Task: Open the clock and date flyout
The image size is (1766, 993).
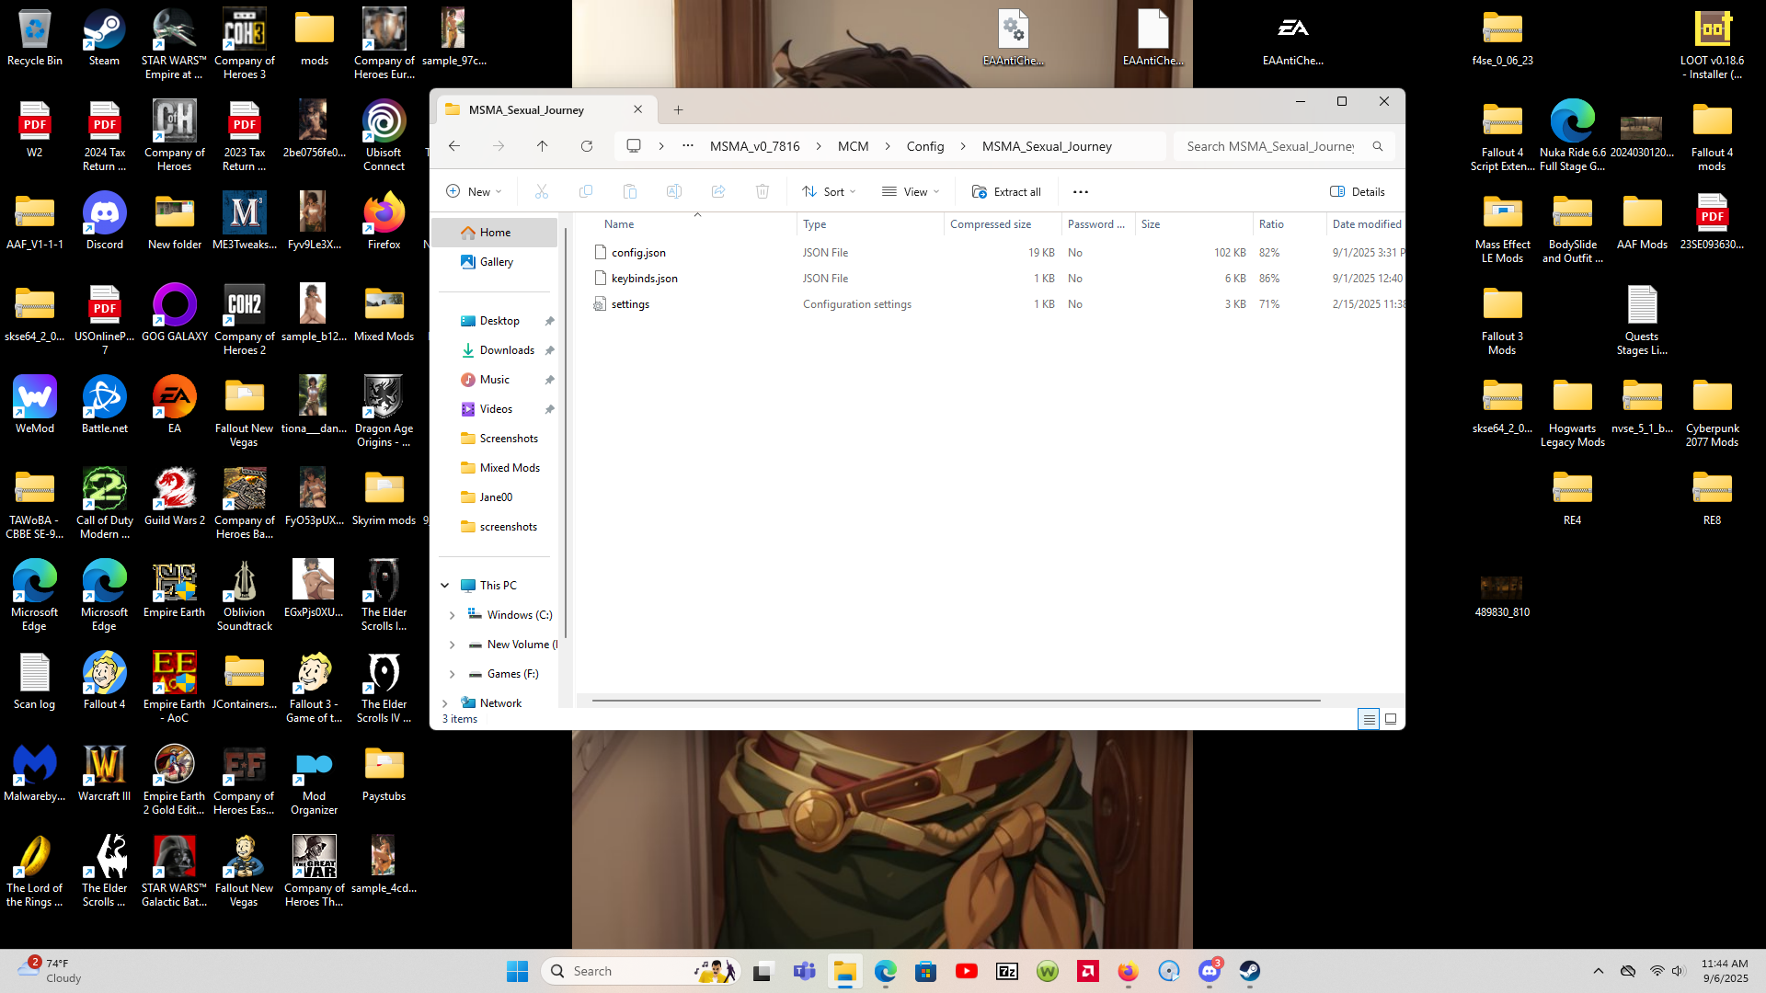Action: point(1725,971)
